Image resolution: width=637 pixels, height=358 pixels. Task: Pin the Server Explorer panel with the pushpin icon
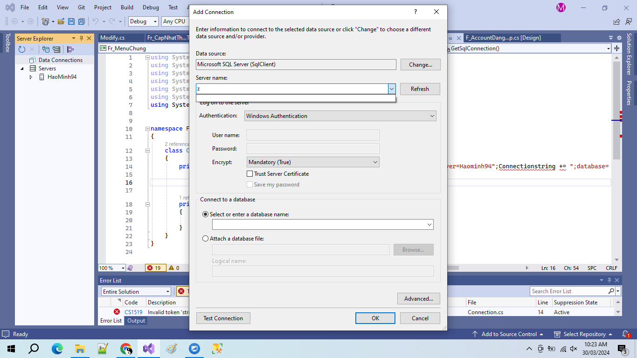point(81,38)
